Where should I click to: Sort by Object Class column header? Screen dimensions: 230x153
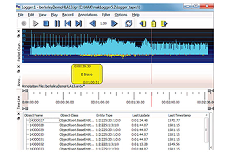point(69,115)
